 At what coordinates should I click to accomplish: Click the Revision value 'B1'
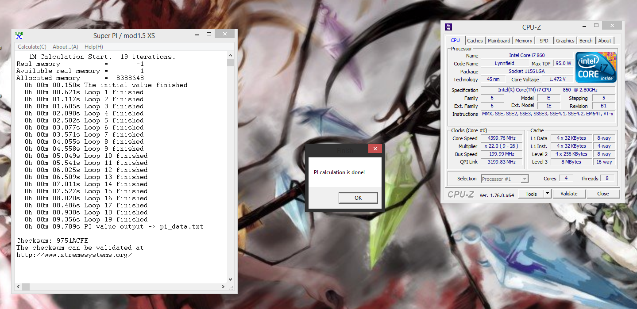(x=603, y=106)
